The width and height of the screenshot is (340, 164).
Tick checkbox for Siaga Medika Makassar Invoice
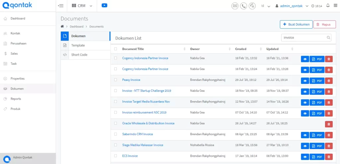116,145
